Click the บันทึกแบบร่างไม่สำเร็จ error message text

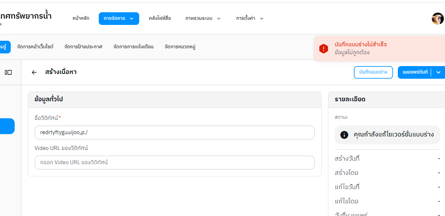tap(361, 44)
